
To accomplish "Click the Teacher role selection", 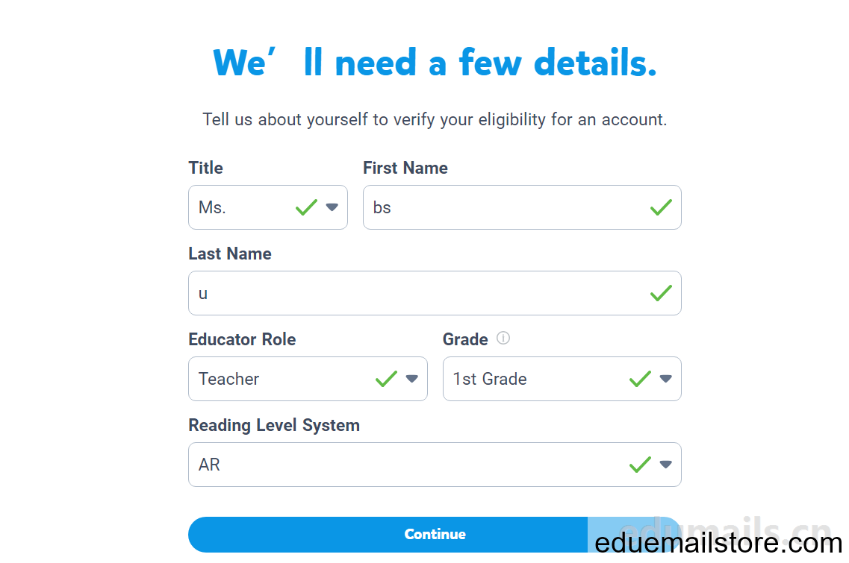I will (x=229, y=379).
